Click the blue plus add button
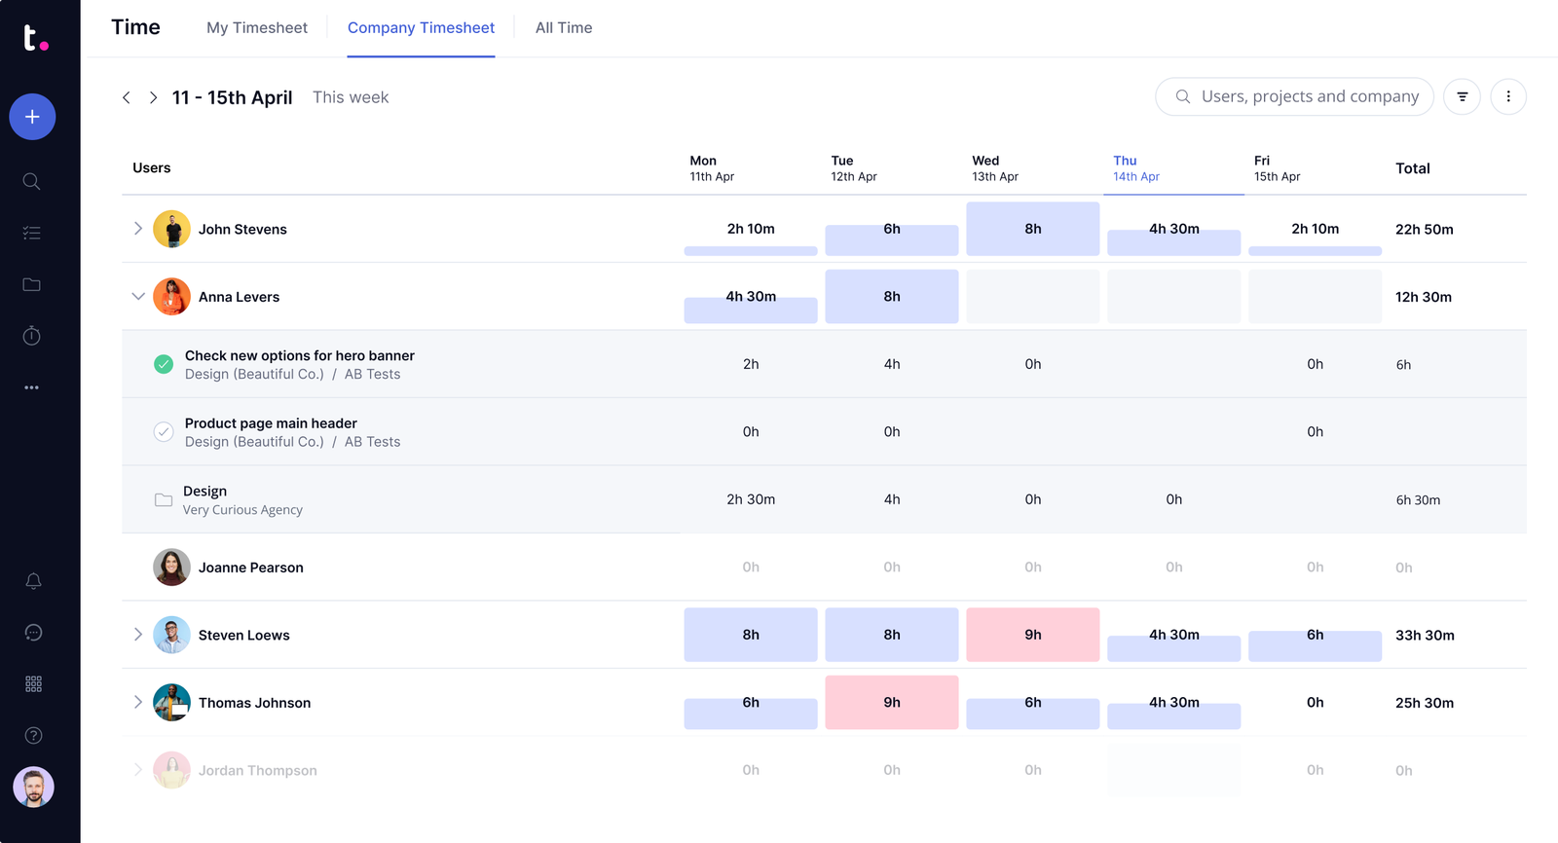 tap(32, 117)
